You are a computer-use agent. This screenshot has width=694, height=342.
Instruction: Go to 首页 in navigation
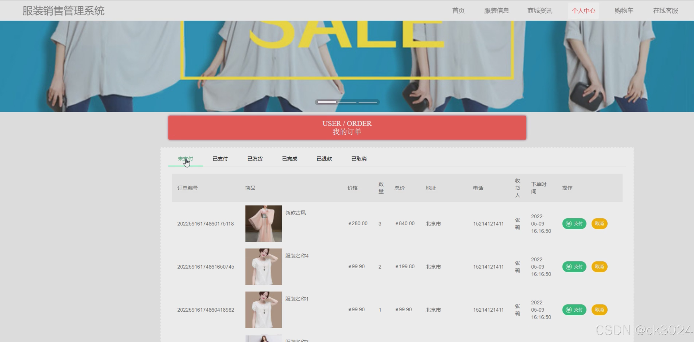pos(458,11)
